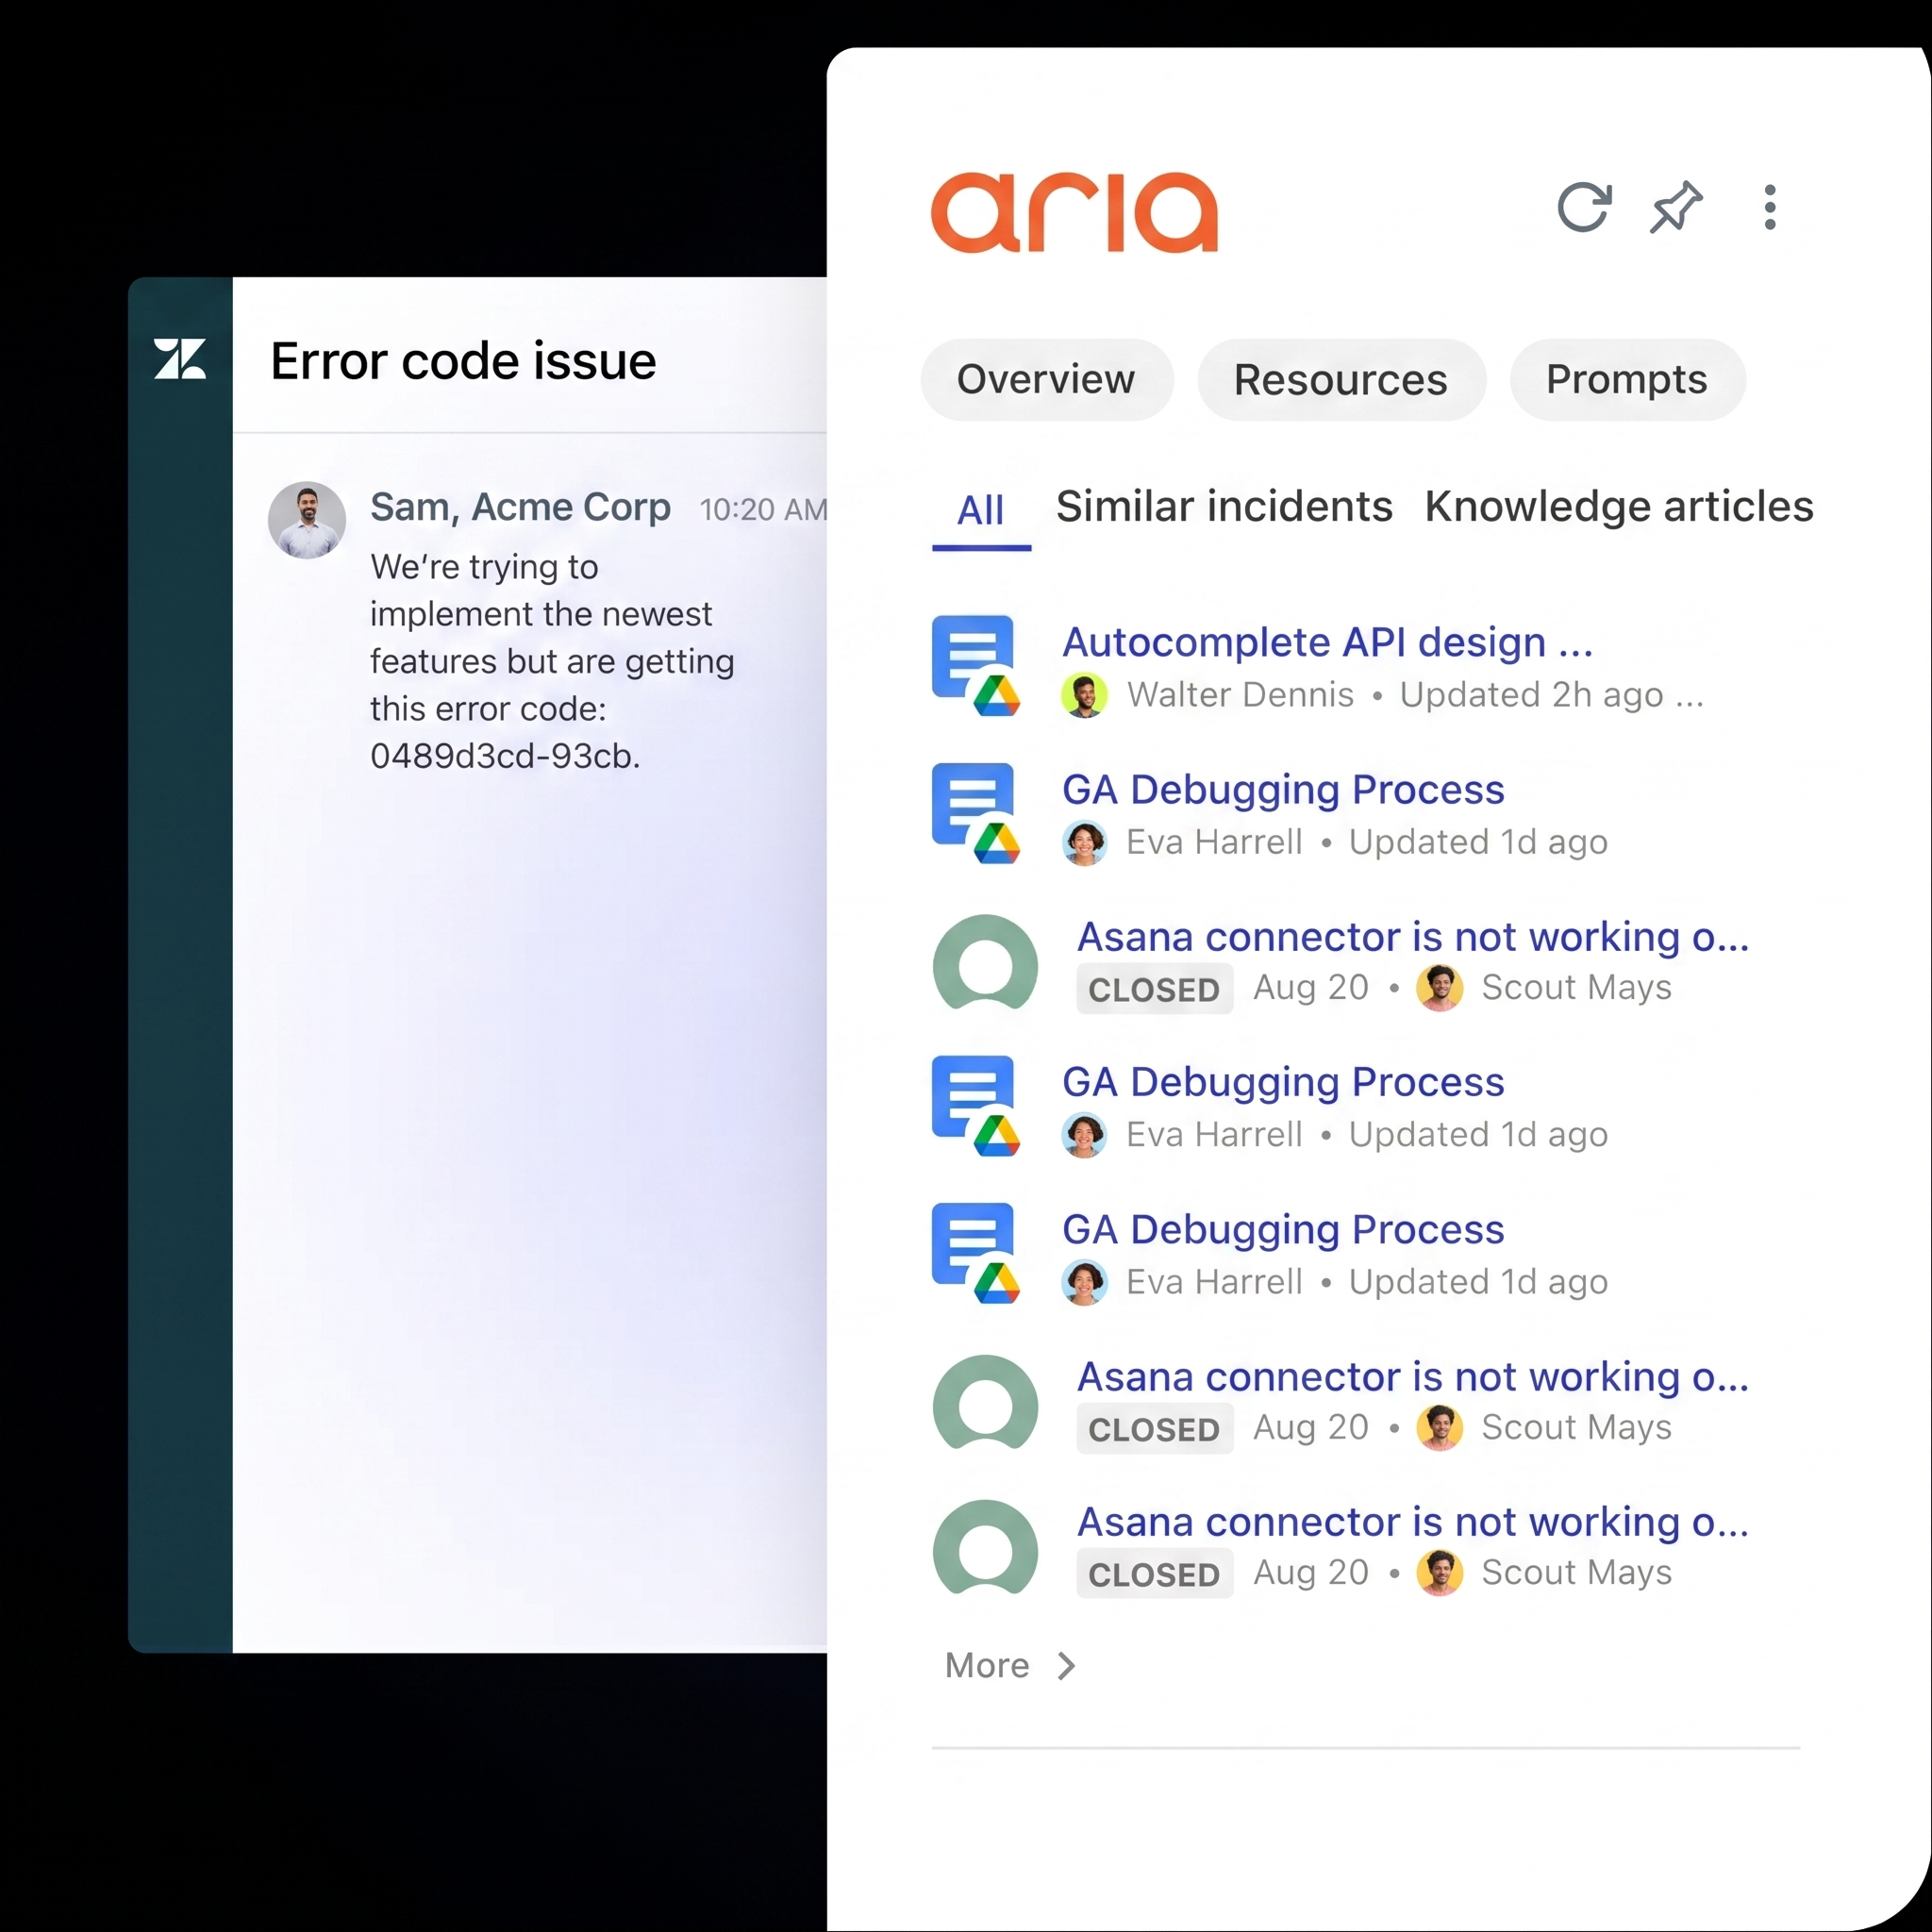The height and width of the screenshot is (1932, 1932).
Task: Select the All filter tab
Action: point(981,511)
